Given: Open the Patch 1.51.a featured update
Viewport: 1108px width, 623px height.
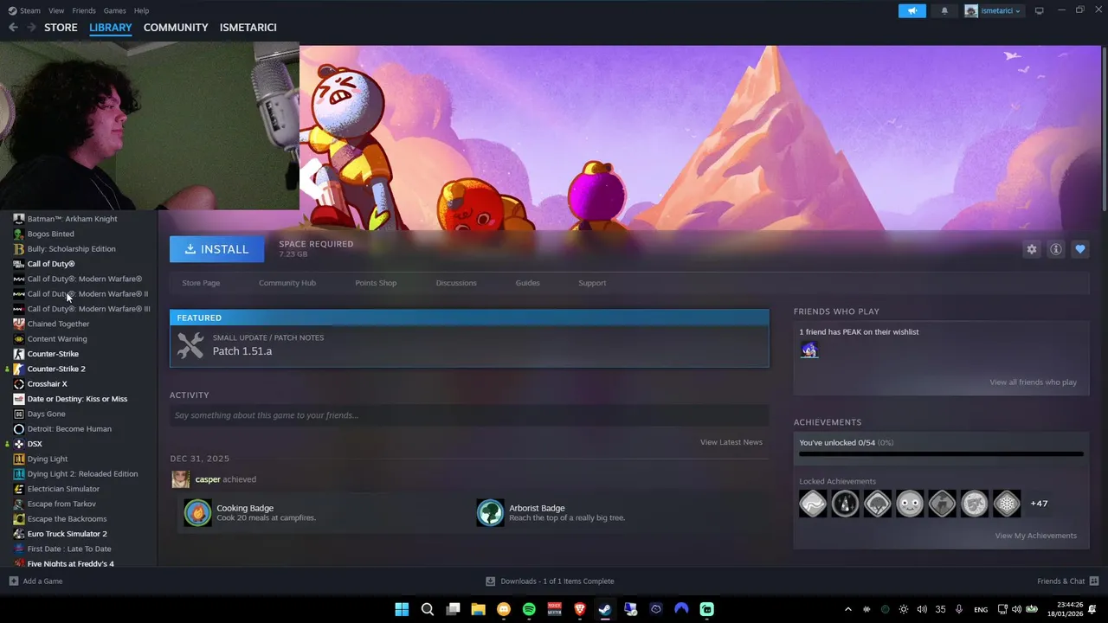Looking at the screenshot, I should point(469,345).
